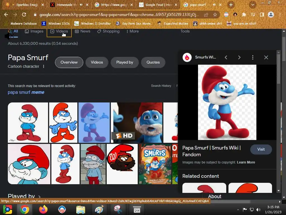The height and width of the screenshot is (215, 286).
Task: Open Malware Database bookmark
Action: pos(24,24)
